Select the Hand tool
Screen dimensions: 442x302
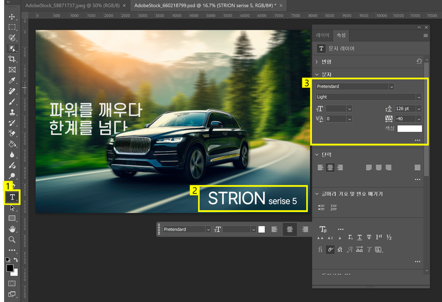click(12, 229)
